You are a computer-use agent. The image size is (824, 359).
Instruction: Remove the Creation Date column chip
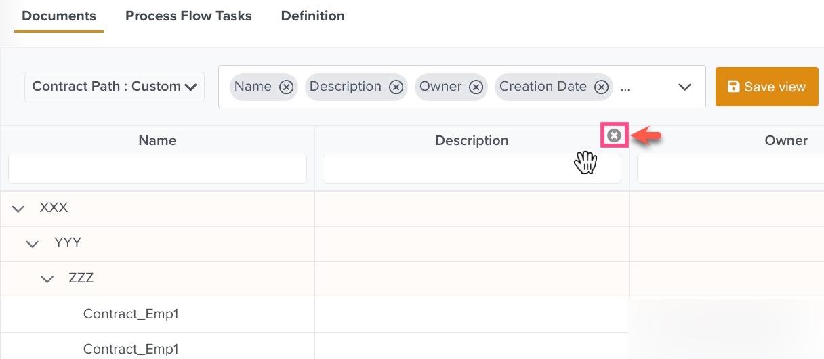[x=601, y=87]
